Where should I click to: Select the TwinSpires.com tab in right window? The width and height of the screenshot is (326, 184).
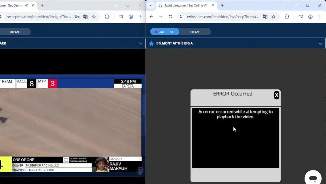(x=186, y=5)
